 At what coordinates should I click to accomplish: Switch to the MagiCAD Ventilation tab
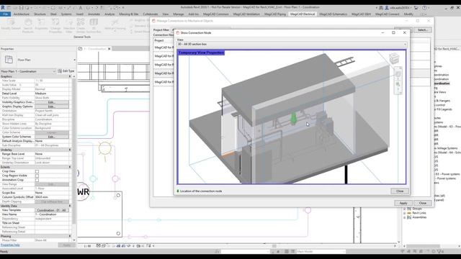point(246,14)
